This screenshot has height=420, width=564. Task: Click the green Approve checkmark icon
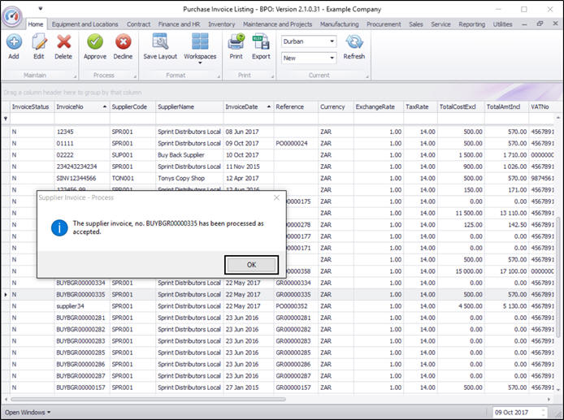[x=95, y=41]
